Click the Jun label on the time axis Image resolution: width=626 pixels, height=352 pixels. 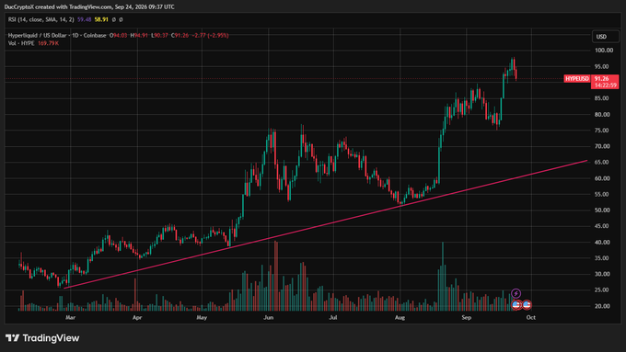click(268, 318)
